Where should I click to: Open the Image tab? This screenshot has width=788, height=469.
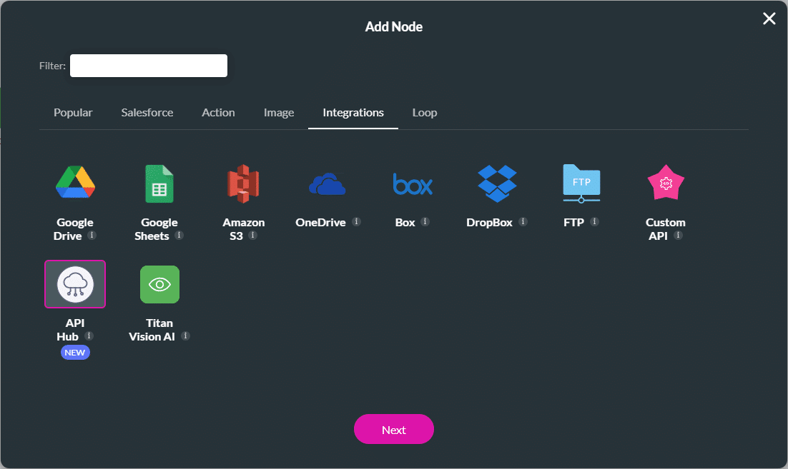pyautogui.click(x=279, y=112)
